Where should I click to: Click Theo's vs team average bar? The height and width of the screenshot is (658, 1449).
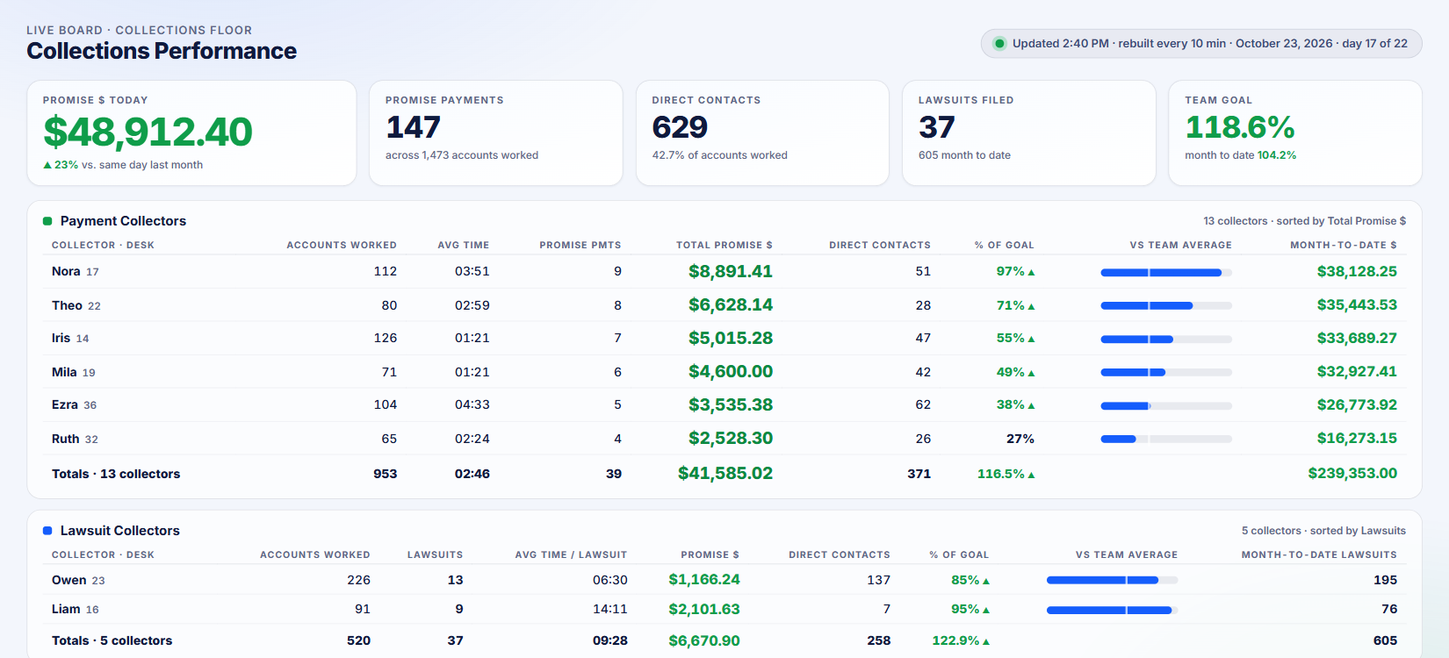pos(1166,305)
